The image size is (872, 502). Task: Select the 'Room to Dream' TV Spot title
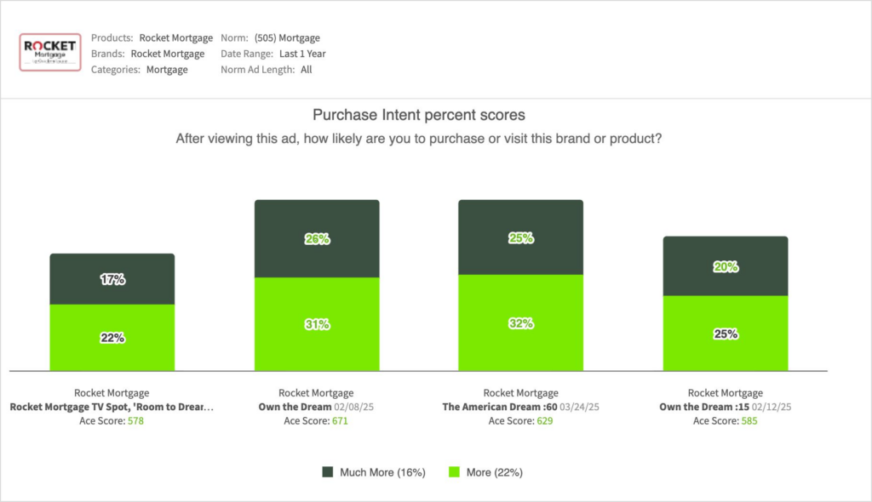point(112,407)
